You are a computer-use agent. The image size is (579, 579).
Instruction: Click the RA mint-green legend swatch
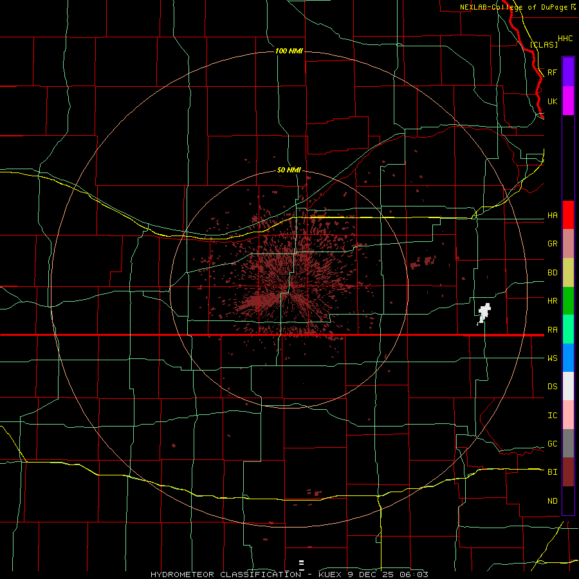(x=568, y=329)
